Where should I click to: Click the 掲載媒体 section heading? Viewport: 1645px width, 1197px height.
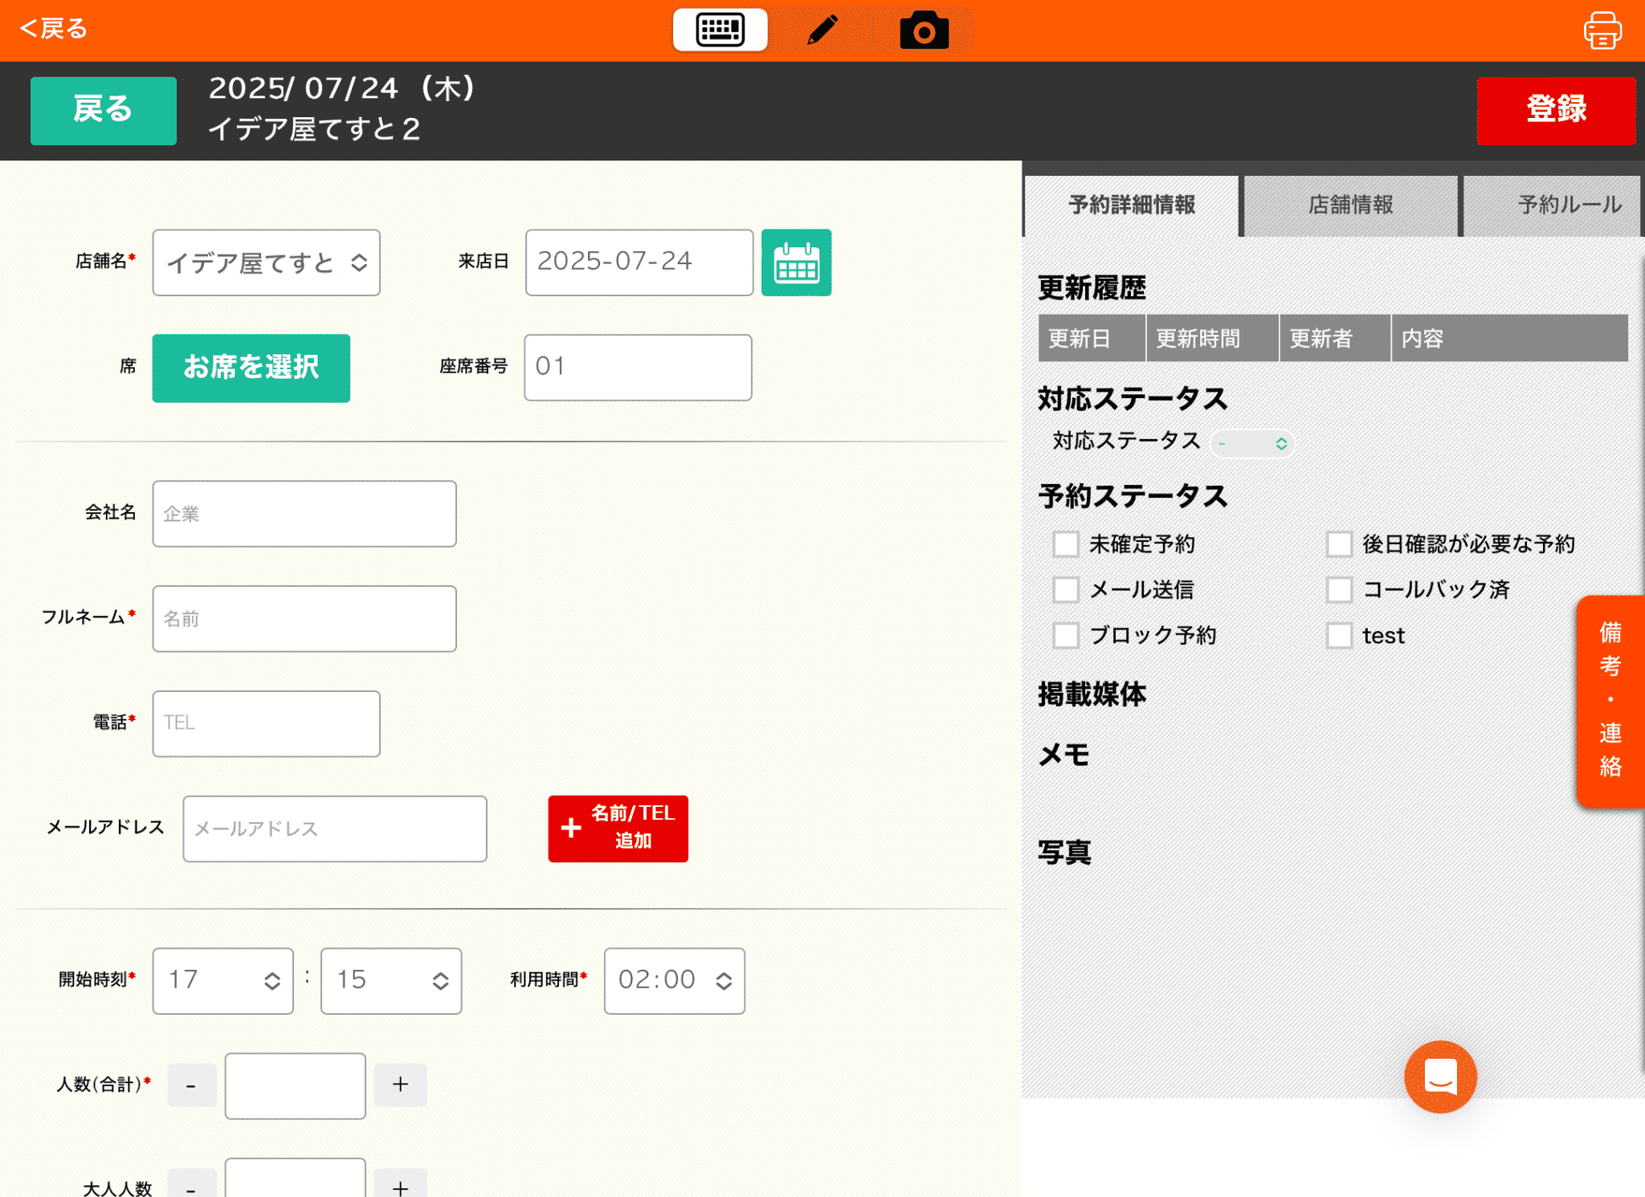(1092, 694)
